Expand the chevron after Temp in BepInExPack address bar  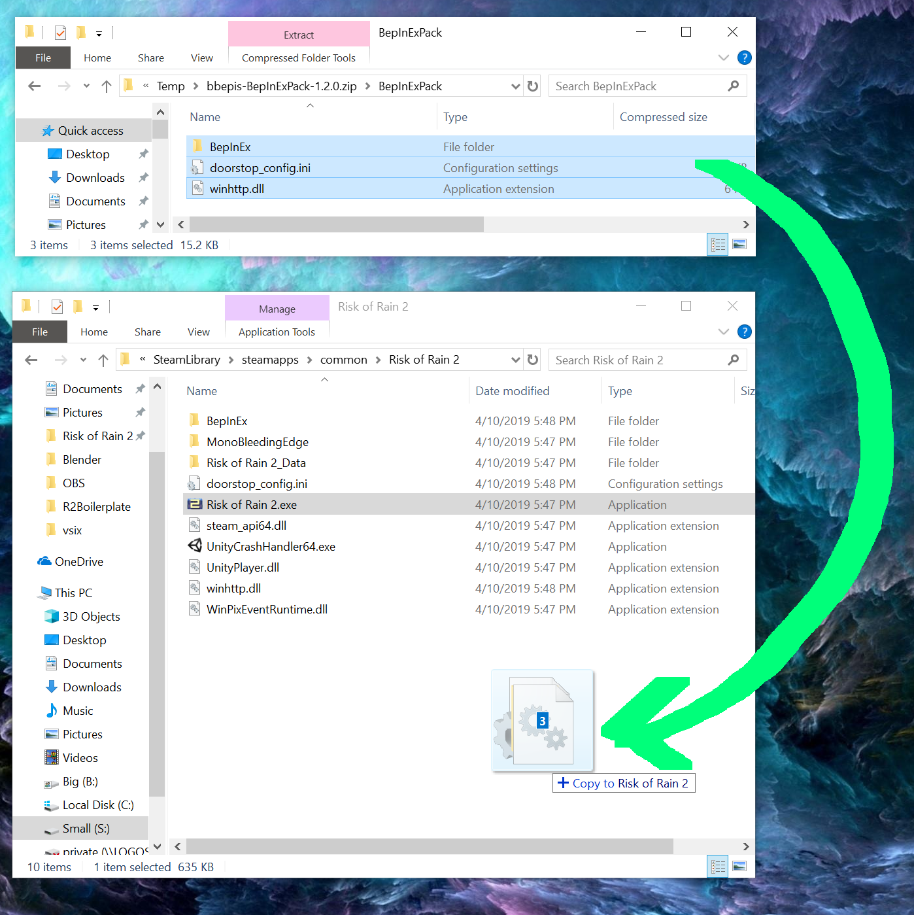(x=195, y=86)
